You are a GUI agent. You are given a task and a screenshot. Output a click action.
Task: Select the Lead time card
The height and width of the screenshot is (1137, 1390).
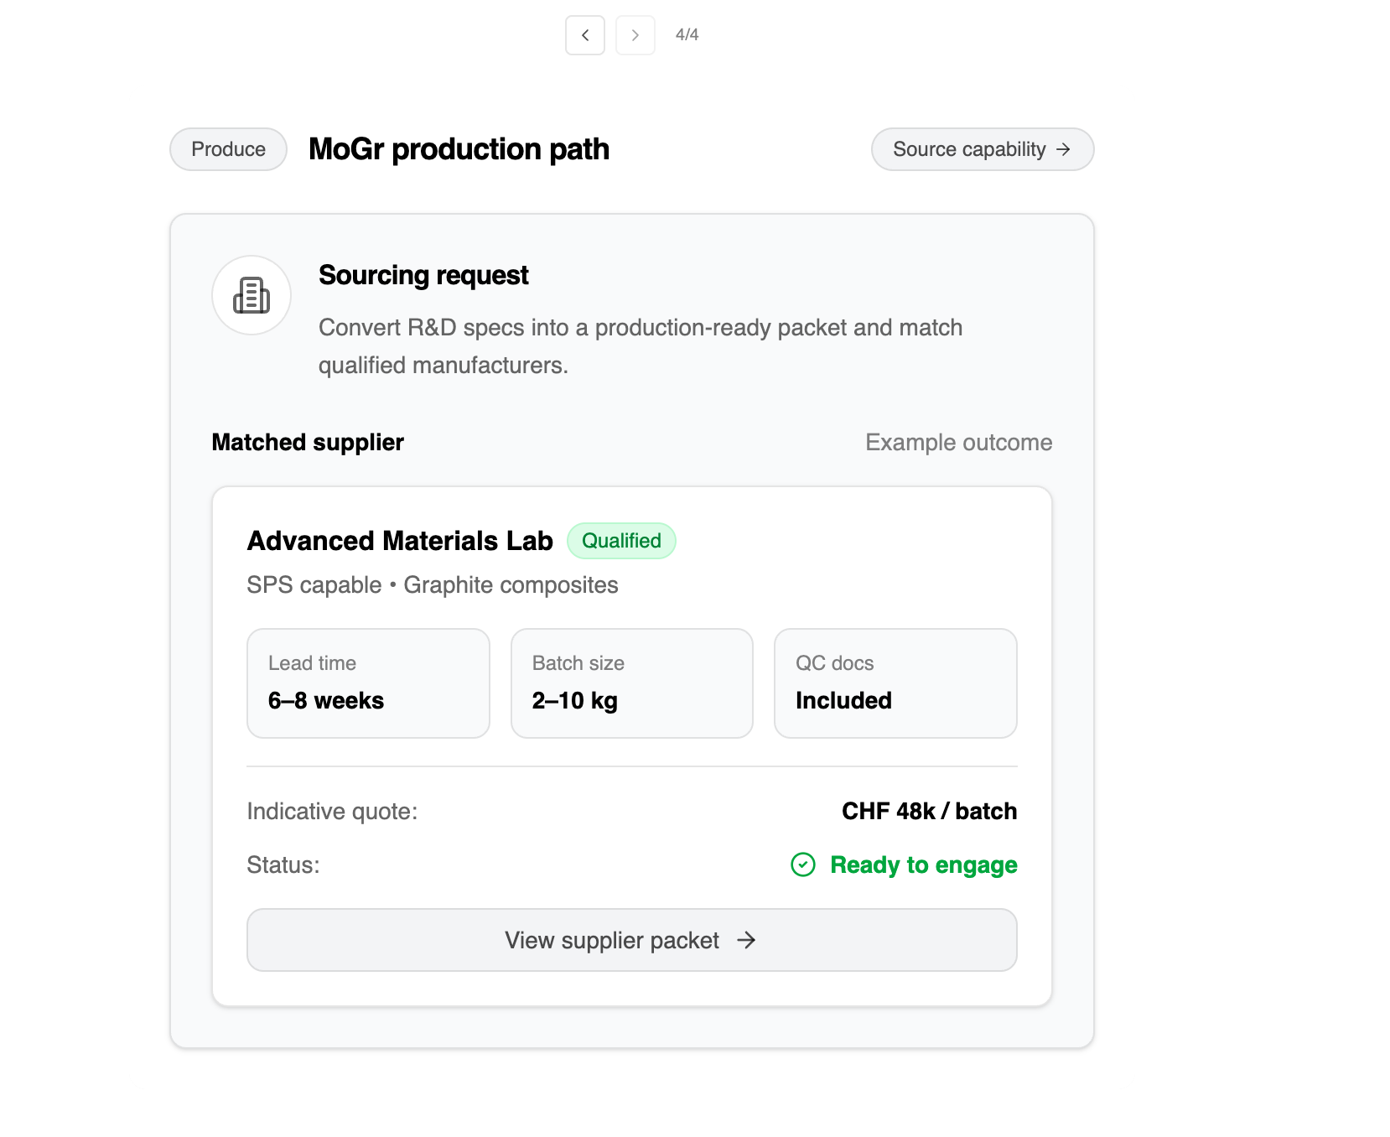(368, 683)
